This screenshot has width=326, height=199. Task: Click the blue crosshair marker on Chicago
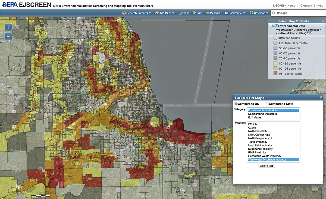click(x=145, y=78)
